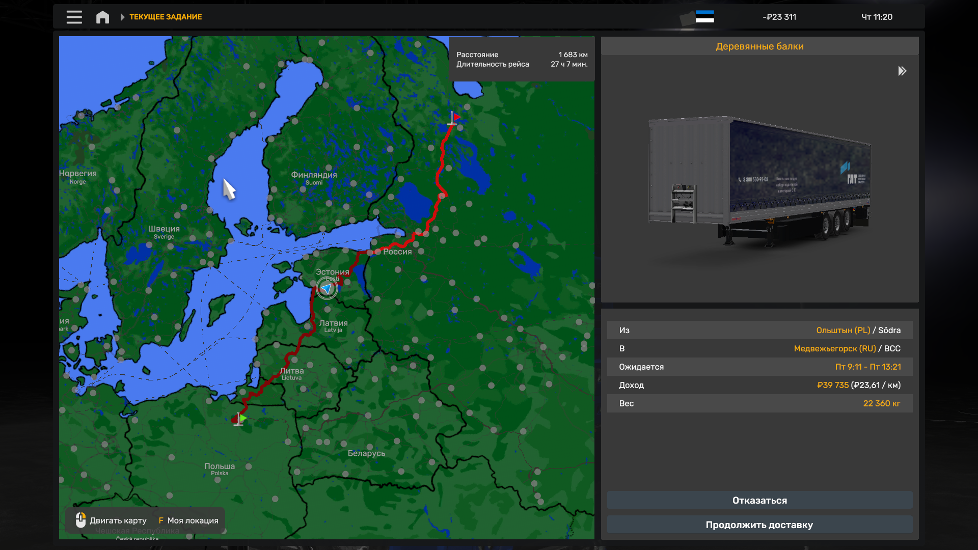The image size is (978, 550).
Task: Click the distance value 1 683 км
Action: coord(573,54)
